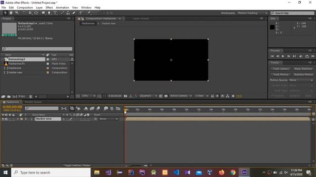Open the Workspace Motion Tracking dropdown
316x177 pixels.
pos(252,13)
